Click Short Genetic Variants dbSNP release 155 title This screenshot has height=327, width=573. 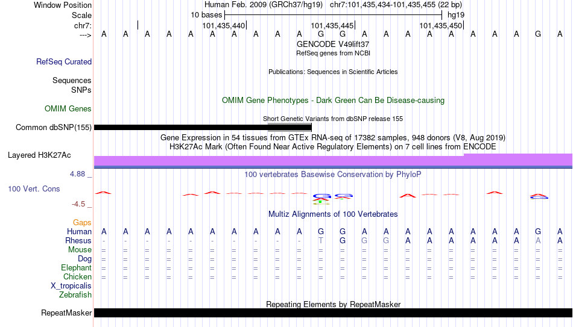pos(333,119)
